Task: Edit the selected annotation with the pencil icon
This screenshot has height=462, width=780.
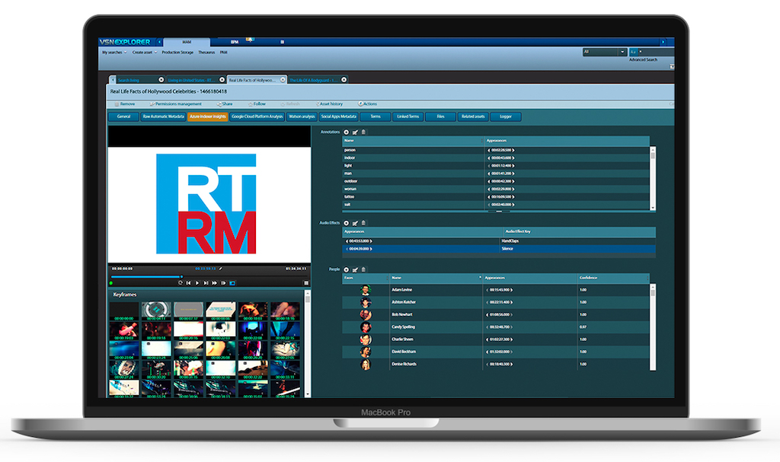Action: coord(355,132)
